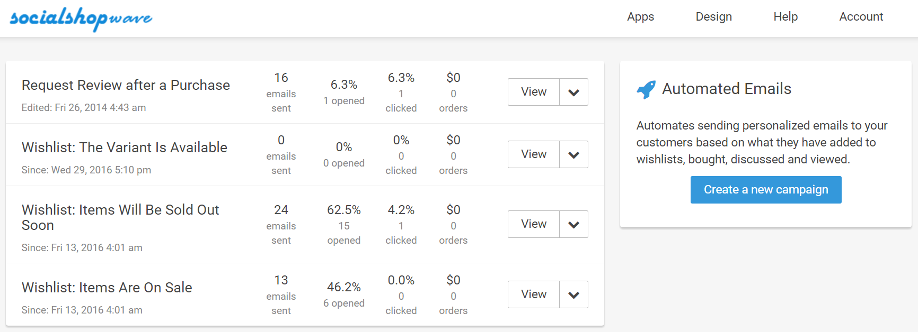Expand dropdown arrow for Request Review campaign
Screen dimensions: 918x332
tap(573, 92)
